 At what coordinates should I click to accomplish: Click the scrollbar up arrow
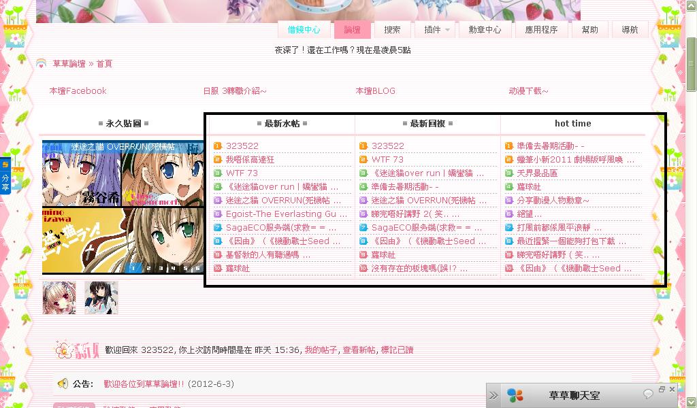692,5
